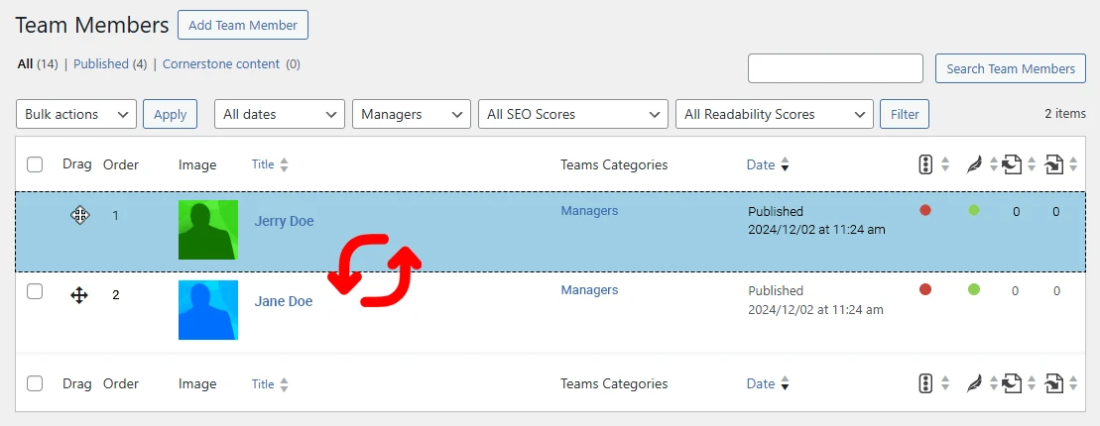
Task: Click the outgoing internal links icon in top header
Action: tap(1011, 165)
